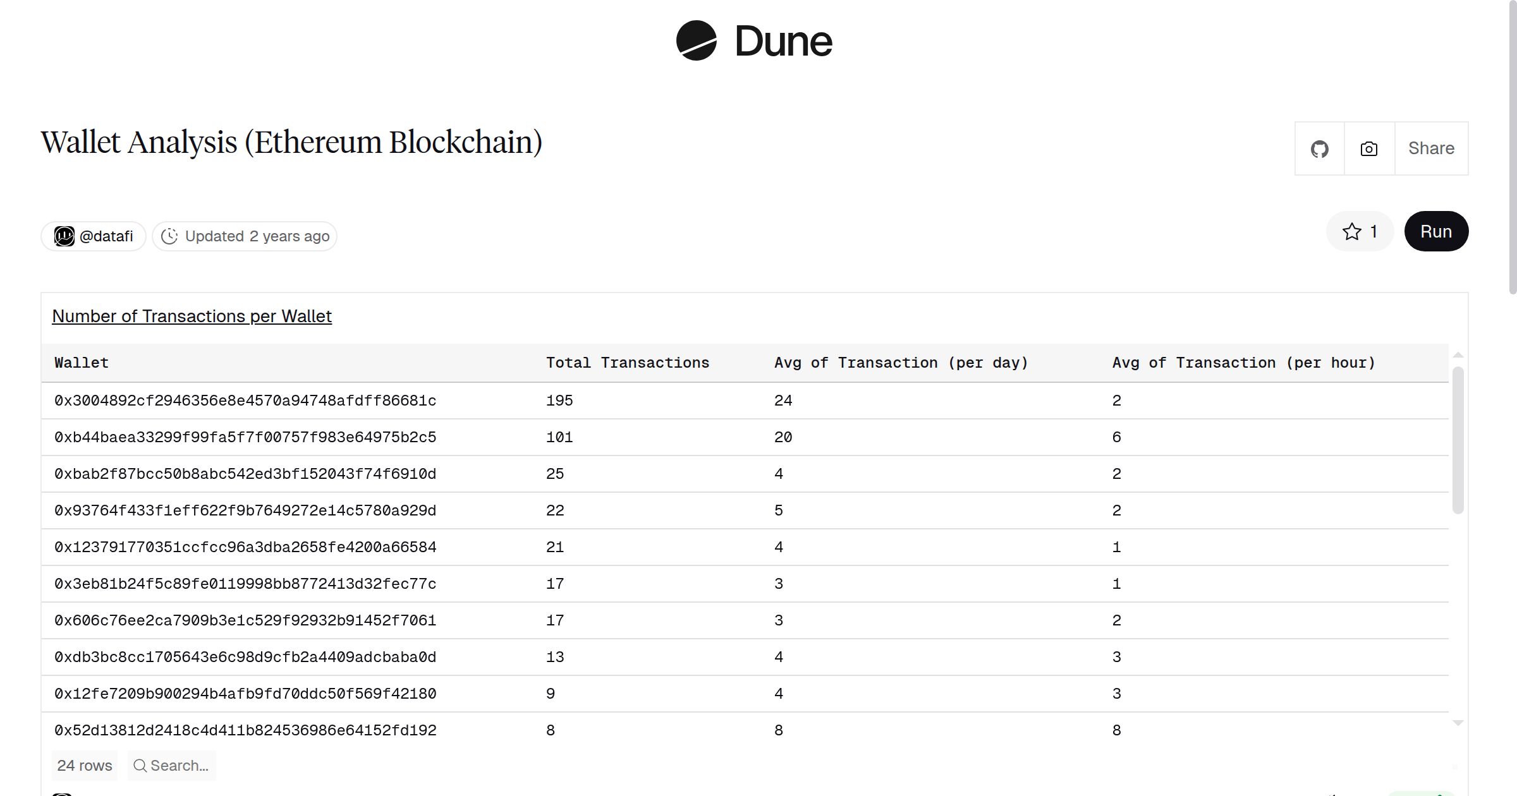Image resolution: width=1517 pixels, height=796 pixels.
Task: Open Number of Transactions per Wallet link
Action: [x=192, y=316]
